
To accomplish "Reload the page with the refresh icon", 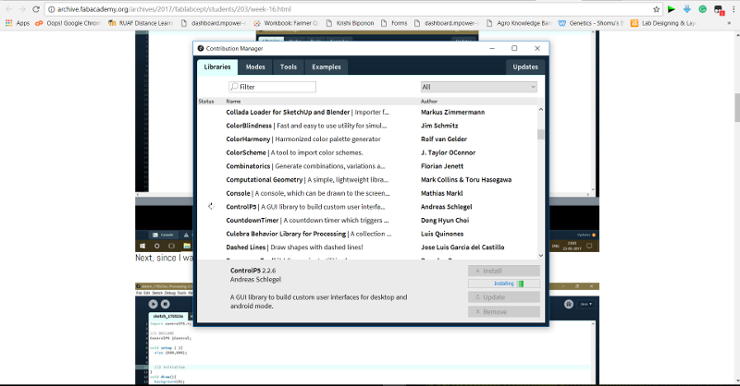I will click(x=36, y=9).
